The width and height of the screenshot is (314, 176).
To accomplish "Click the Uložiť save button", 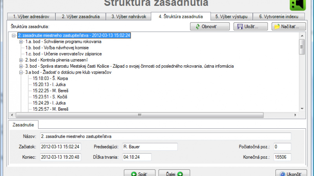I will (x=250, y=27).
